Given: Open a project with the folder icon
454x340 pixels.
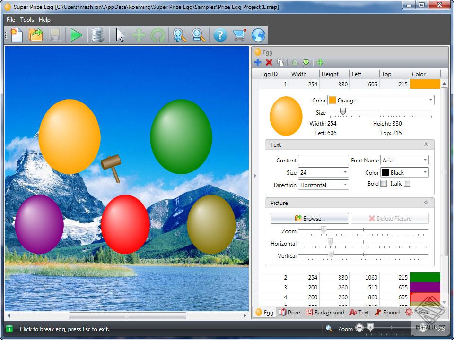Looking at the screenshot, I should coord(36,35).
